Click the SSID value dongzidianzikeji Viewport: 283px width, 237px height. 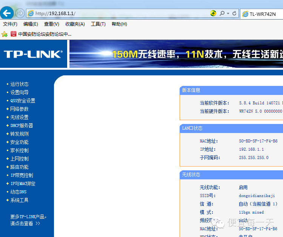(257, 196)
